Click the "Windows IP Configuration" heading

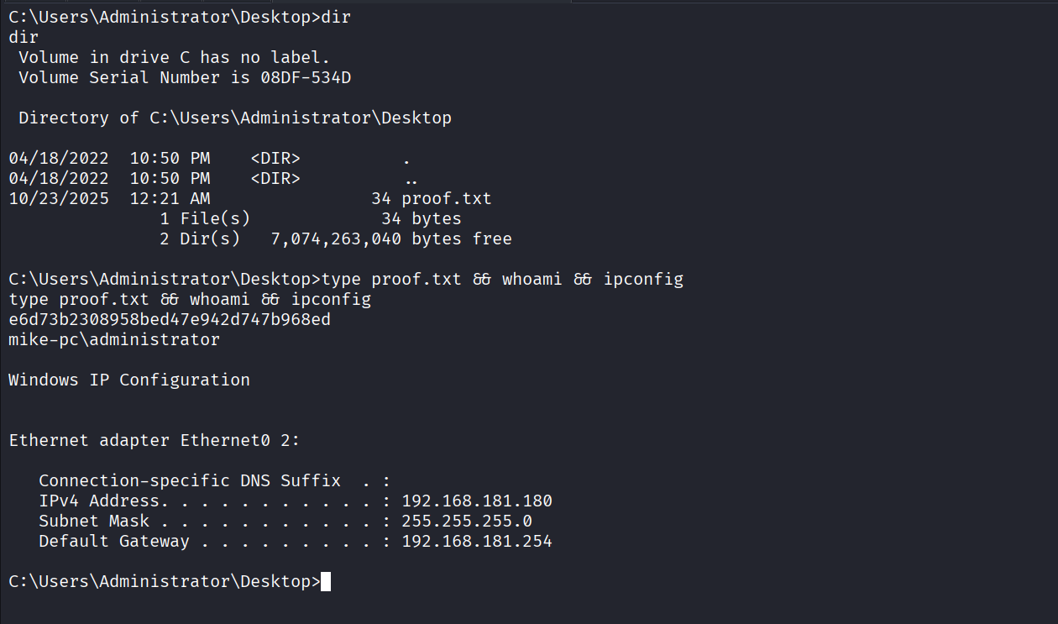tap(129, 380)
